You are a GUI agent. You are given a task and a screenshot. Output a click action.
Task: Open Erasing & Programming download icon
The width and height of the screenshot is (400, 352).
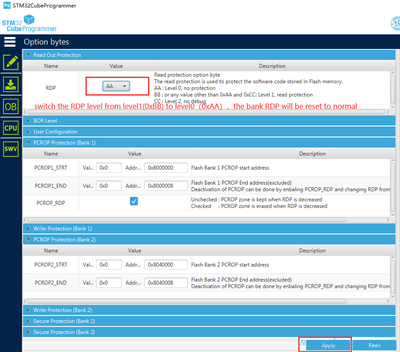pyautogui.click(x=11, y=85)
